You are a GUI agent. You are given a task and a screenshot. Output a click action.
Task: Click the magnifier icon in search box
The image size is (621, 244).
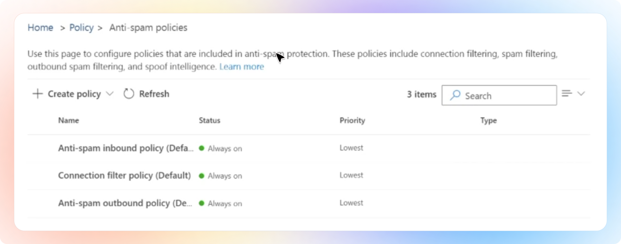(455, 95)
